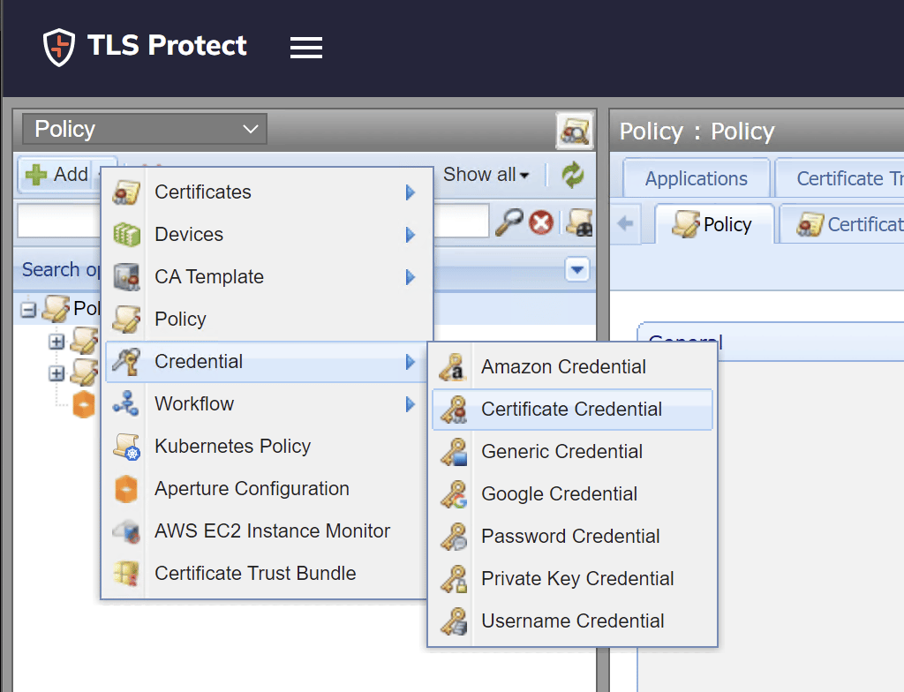Select Google Credential from submenu
904x692 pixels.
(x=572, y=494)
